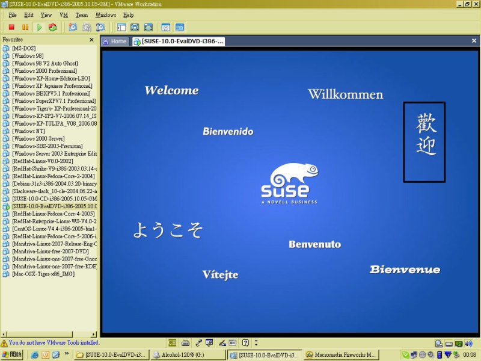481x361 pixels.
Task: Close the current VM tab with the X
Action: [474, 40]
